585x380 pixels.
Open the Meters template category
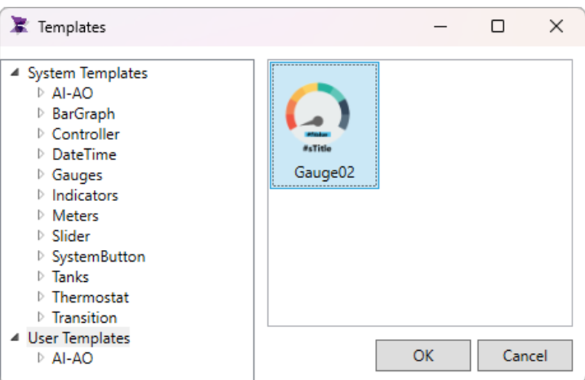(75, 216)
